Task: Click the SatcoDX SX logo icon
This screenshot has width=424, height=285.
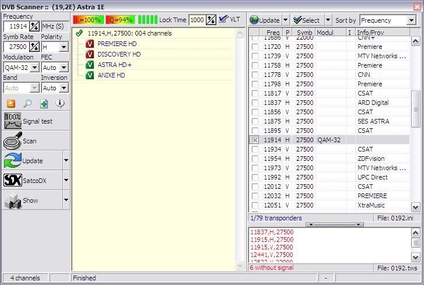Action: [x=13, y=180]
